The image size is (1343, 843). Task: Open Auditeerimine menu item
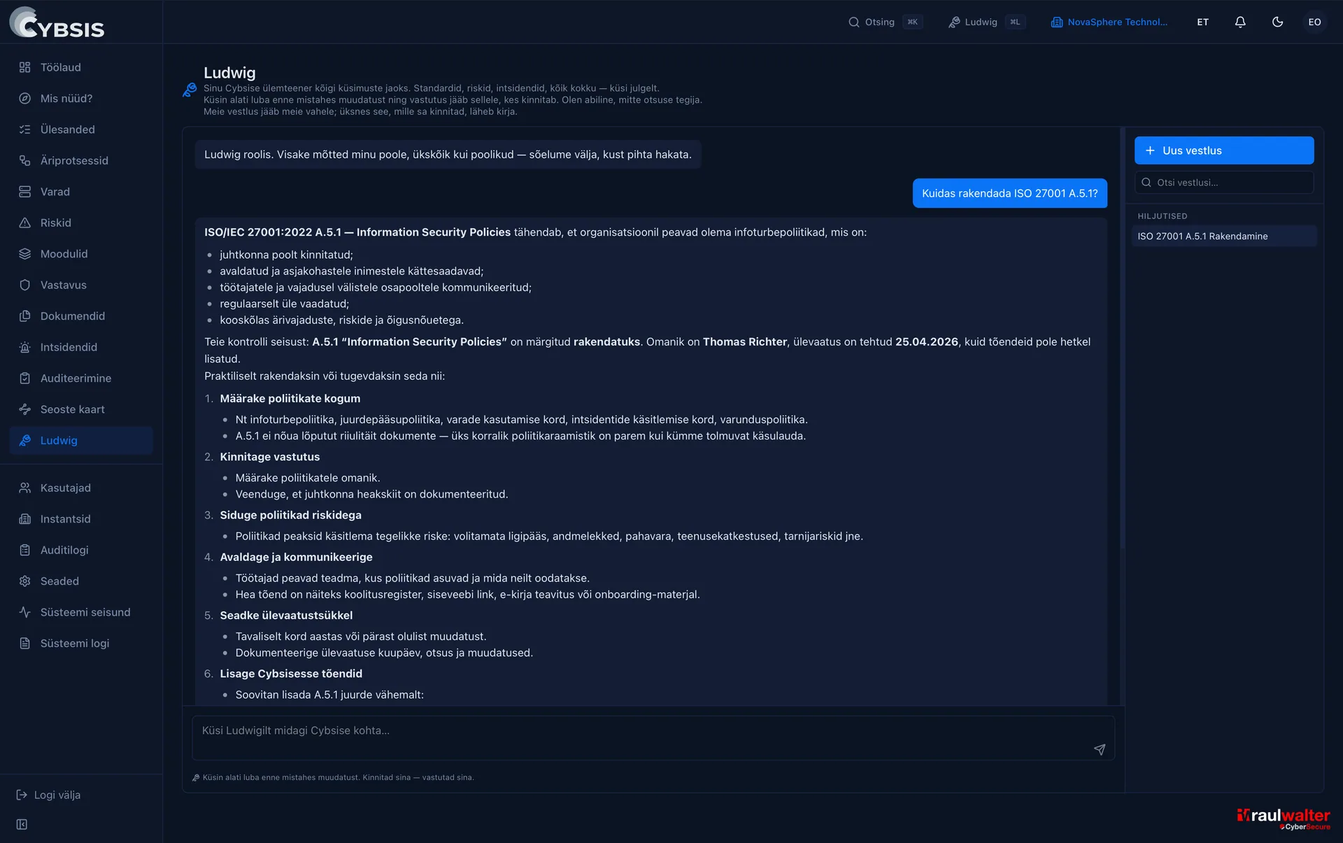[81, 378]
